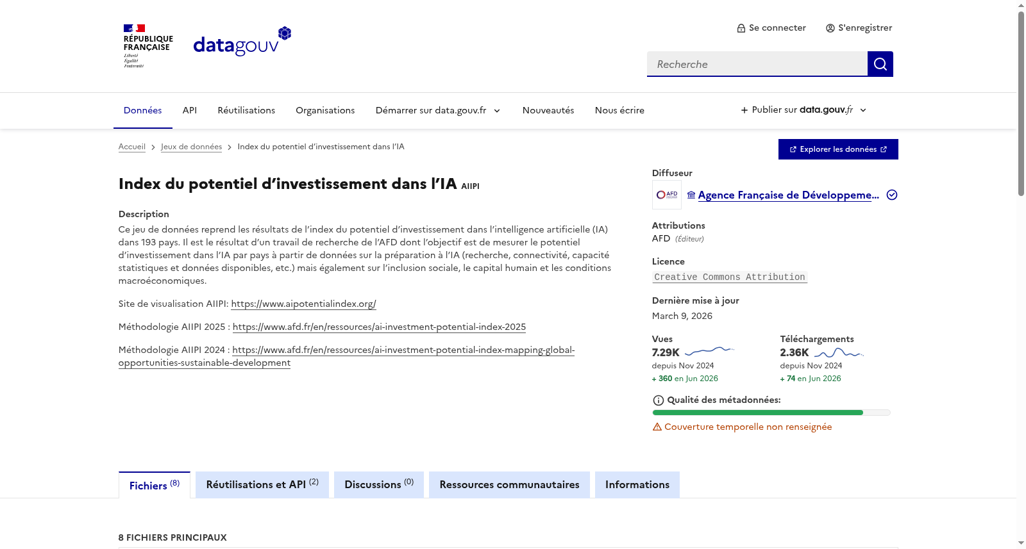Click '+ 74 en Jun 2026' downloads text
Viewport: 1026px width, 549px height.
tap(811, 379)
